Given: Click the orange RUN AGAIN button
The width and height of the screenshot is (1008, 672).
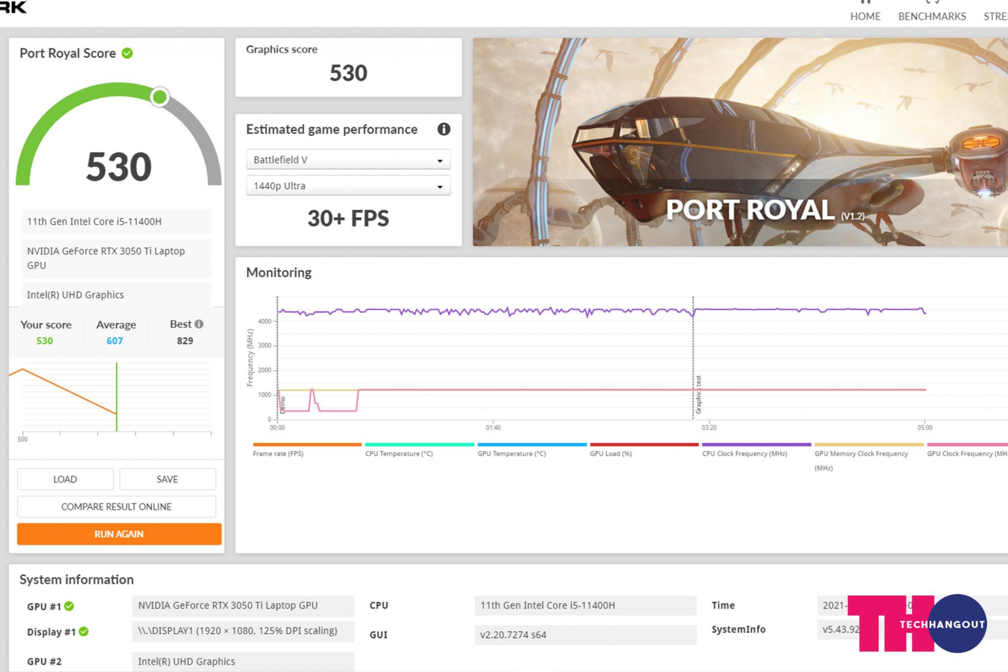Looking at the screenshot, I should click(x=119, y=534).
